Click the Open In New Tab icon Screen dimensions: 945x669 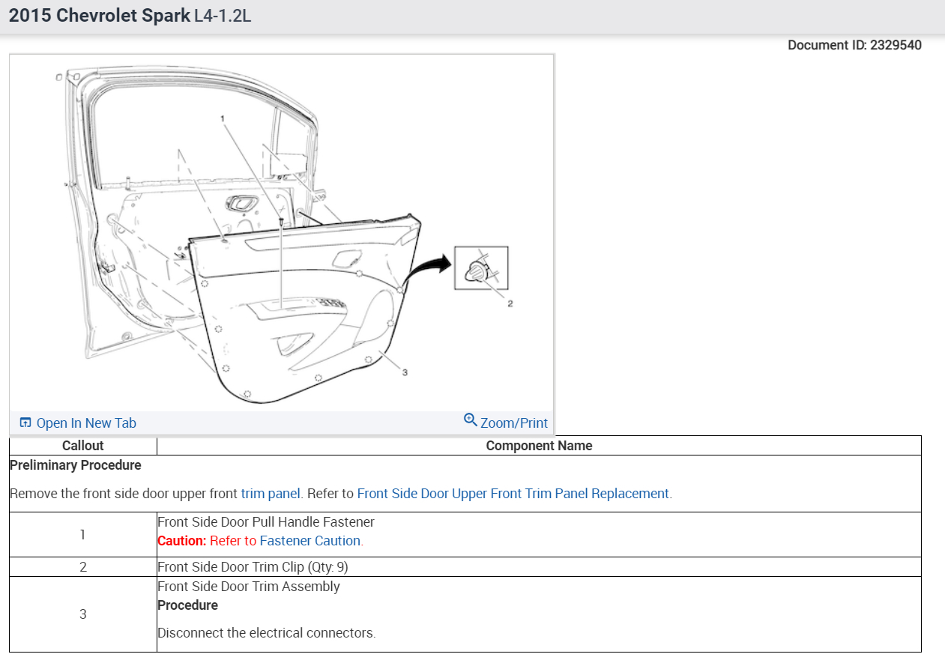tap(25, 423)
